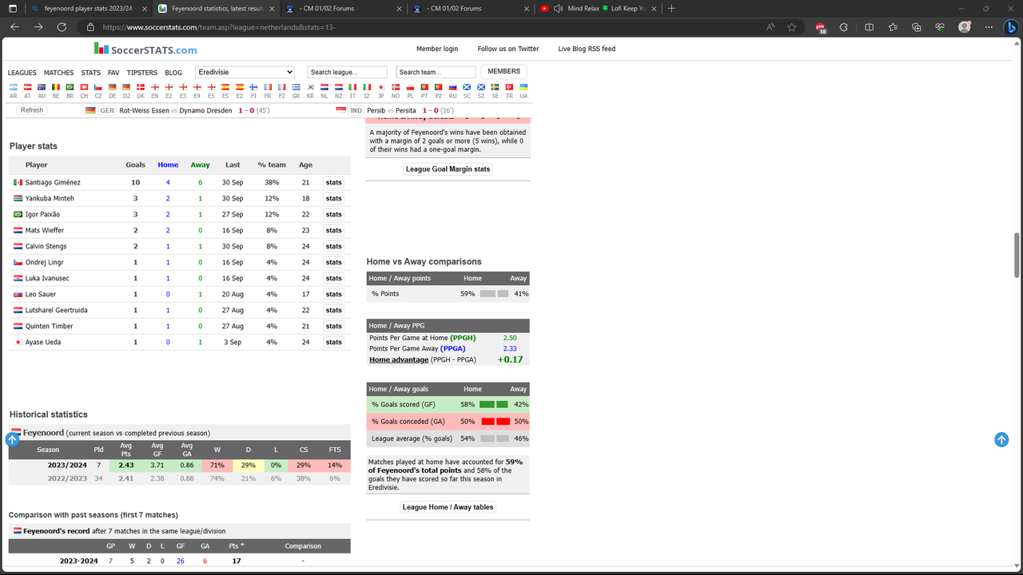Click the % Points home/away bar
Viewport: 1023px width, 575px height.
click(x=495, y=293)
